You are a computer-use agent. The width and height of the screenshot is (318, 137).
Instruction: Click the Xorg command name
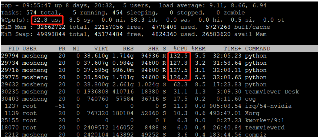pos(252,113)
